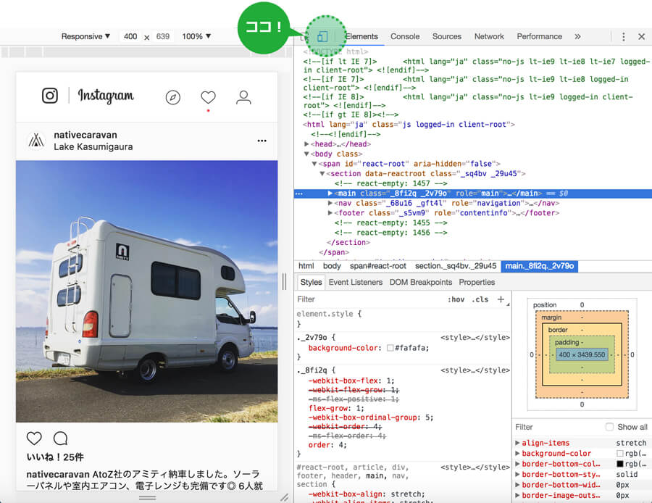Switch to the Console tab
The width and height of the screenshot is (652, 503).
405,36
